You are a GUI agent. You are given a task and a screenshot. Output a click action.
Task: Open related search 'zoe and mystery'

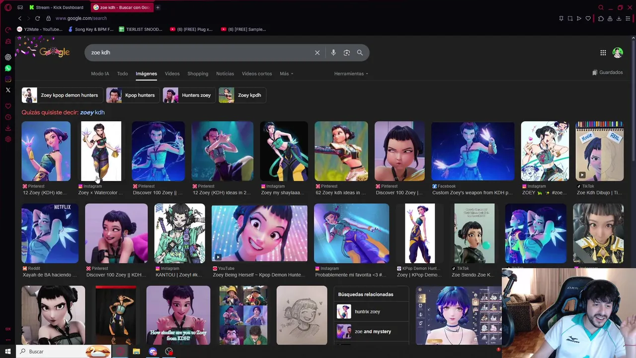371,332
